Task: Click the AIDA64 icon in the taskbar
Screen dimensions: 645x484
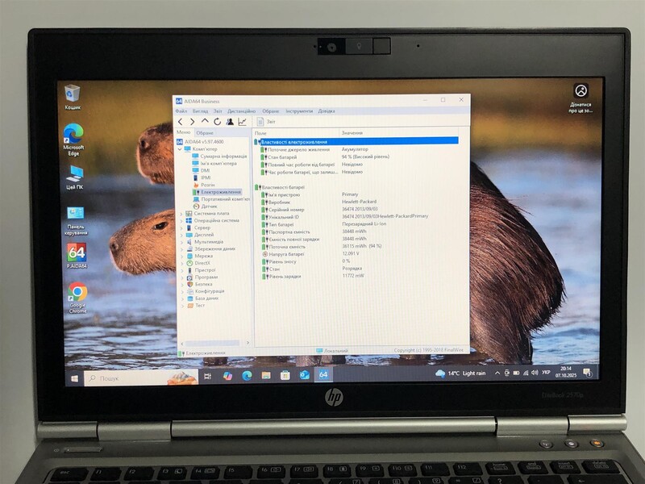Action: [x=322, y=376]
